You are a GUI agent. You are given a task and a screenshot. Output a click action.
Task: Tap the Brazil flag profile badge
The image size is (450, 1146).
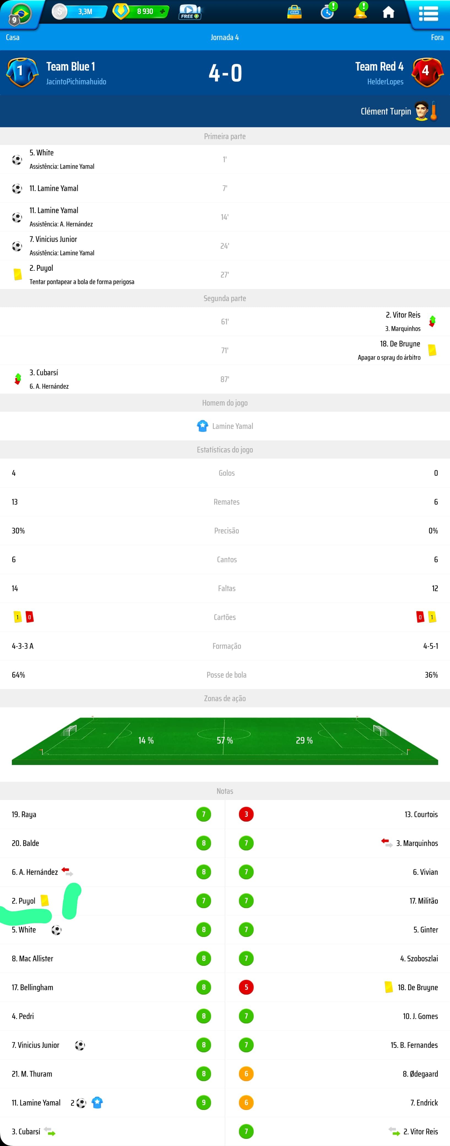(x=20, y=14)
